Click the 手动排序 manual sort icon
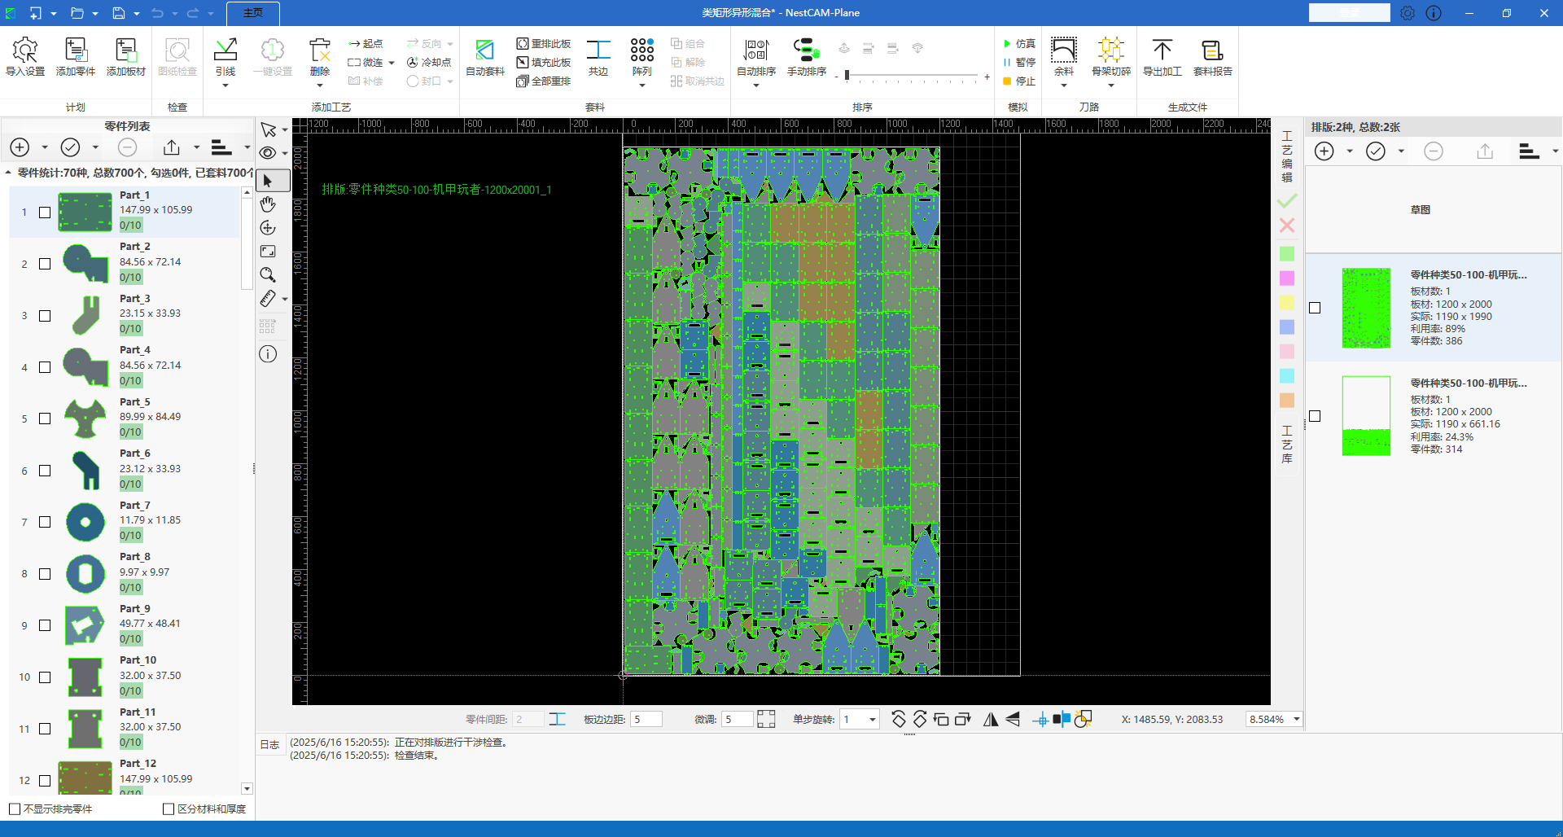1563x837 pixels. 806,50
